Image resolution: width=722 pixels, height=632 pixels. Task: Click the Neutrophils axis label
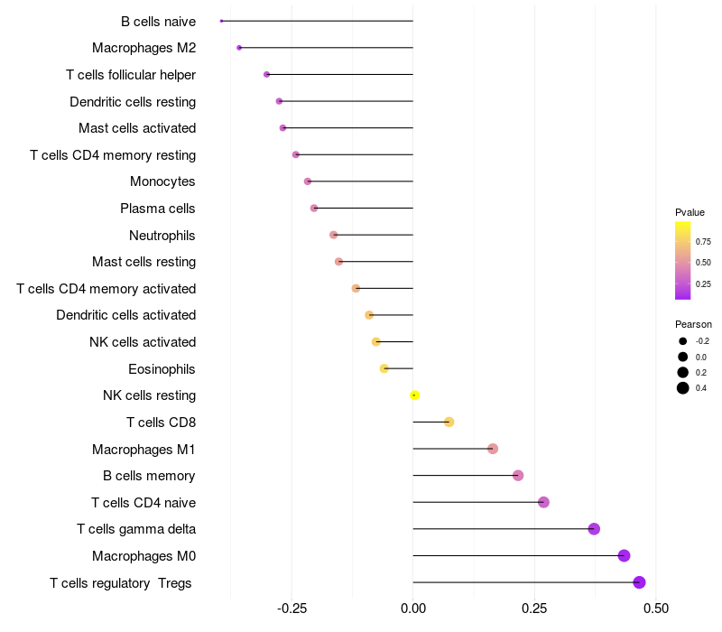(x=162, y=236)
